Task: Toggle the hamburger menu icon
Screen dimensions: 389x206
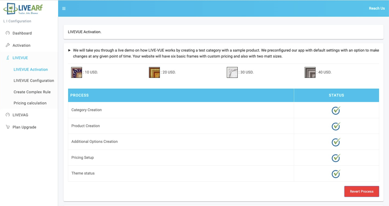Action: (x=64, y=8)
